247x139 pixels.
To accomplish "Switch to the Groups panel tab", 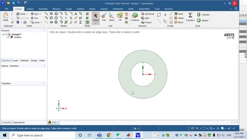I will [x=34, y=61].
